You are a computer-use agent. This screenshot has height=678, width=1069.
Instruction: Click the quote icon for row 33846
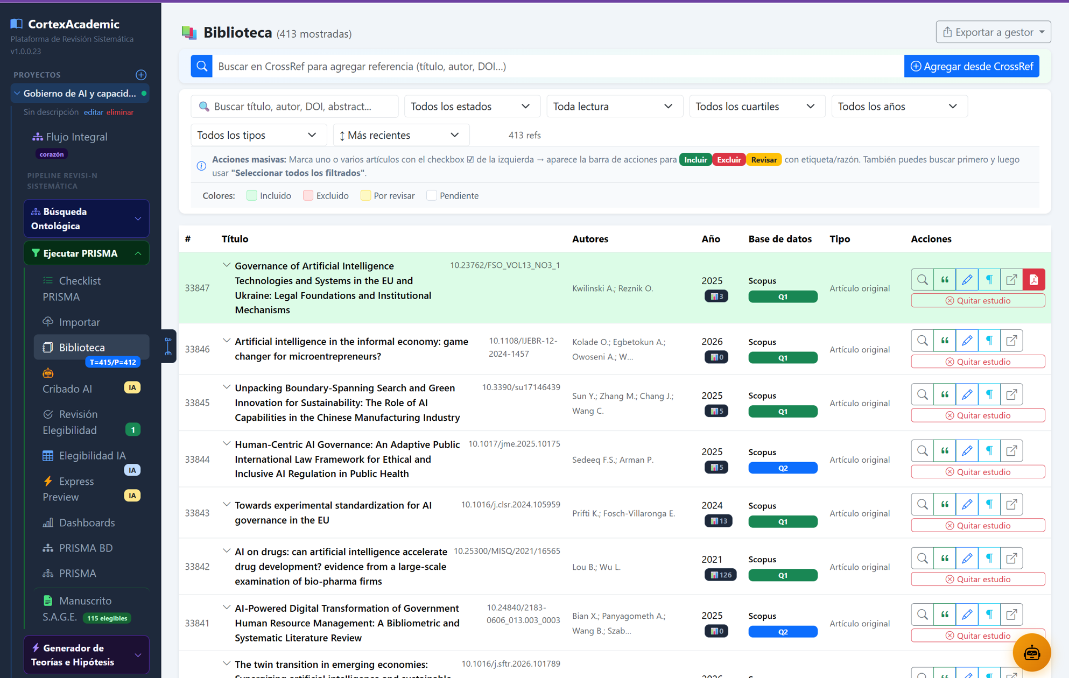(x=945, y=341)
